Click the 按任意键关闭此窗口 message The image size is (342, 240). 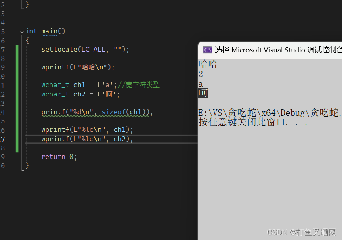click(x=253, y=122)
